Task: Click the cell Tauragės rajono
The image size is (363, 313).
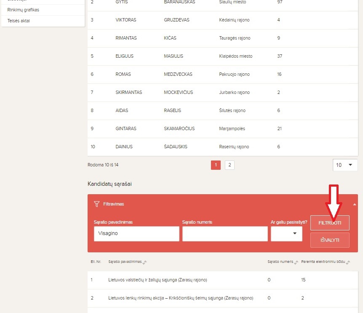Action: coord(235,38)
